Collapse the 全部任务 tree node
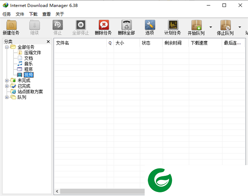This screenshot has width=248, height=196. [x=7, y=47]
